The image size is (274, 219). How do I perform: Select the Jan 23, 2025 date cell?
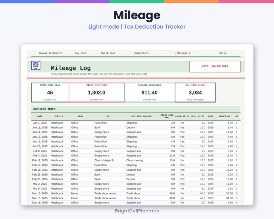tap(40, 146)
